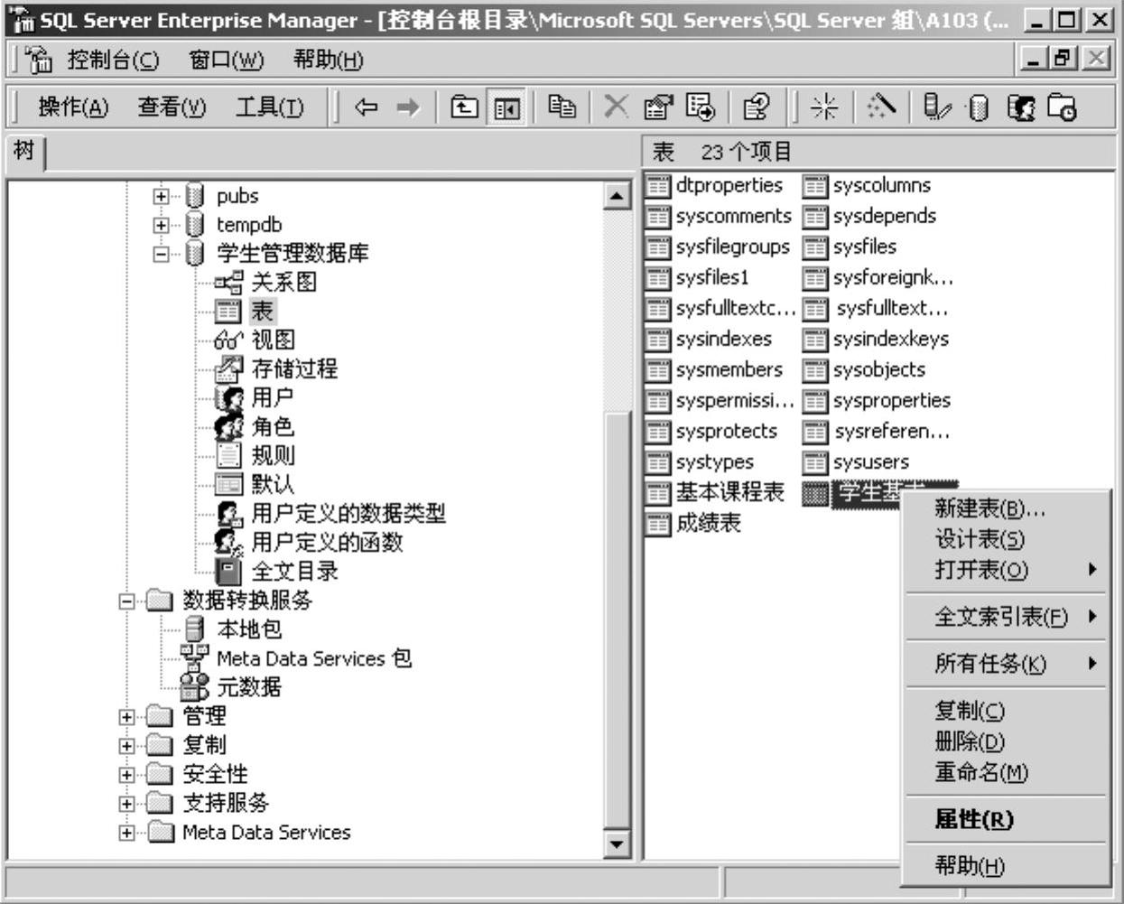This screenshot has height=904, width=1124.
Task: Expand the 复制 folder in tree
Action: pos(126,746)
